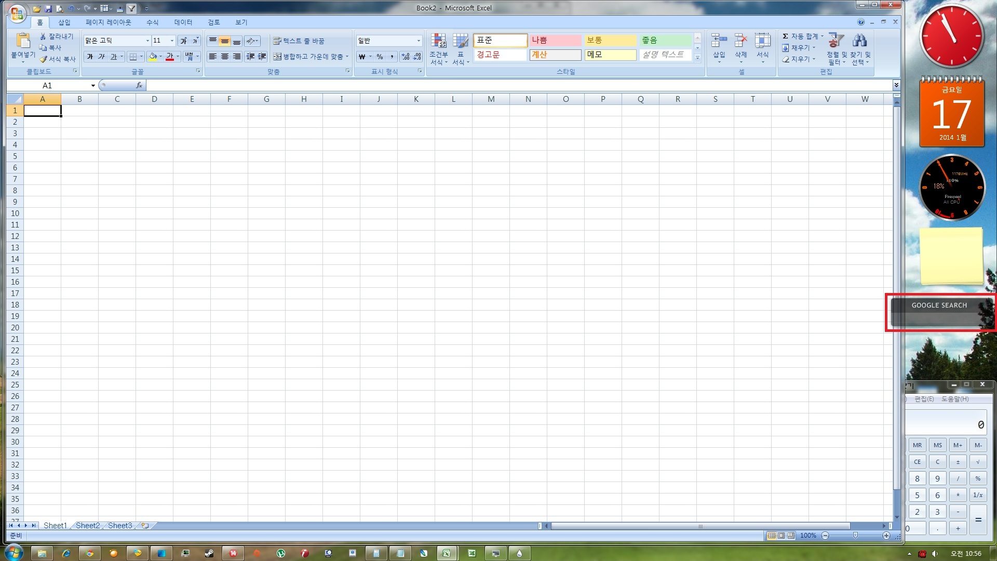The image size is (997, 561).
Task: Click the Delete cells (삭제) icon
Action: tap(740, 41)
